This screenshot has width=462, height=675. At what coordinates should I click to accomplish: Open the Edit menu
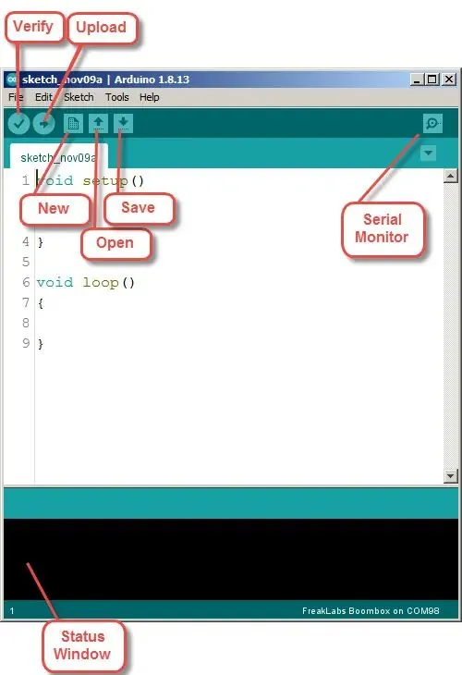click(43, 97)
